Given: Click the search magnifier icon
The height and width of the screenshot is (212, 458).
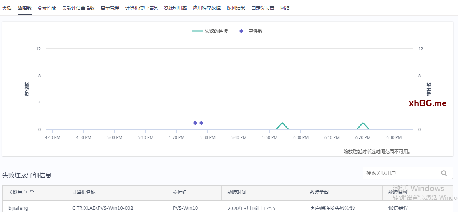Looking at the screenshot, I should pyautogui.click(x=444, y=173).
